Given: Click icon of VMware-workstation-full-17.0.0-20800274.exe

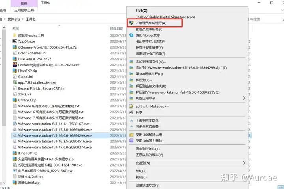Looking at the screenshot, I should pyautogui.click(x=15, y=147).
